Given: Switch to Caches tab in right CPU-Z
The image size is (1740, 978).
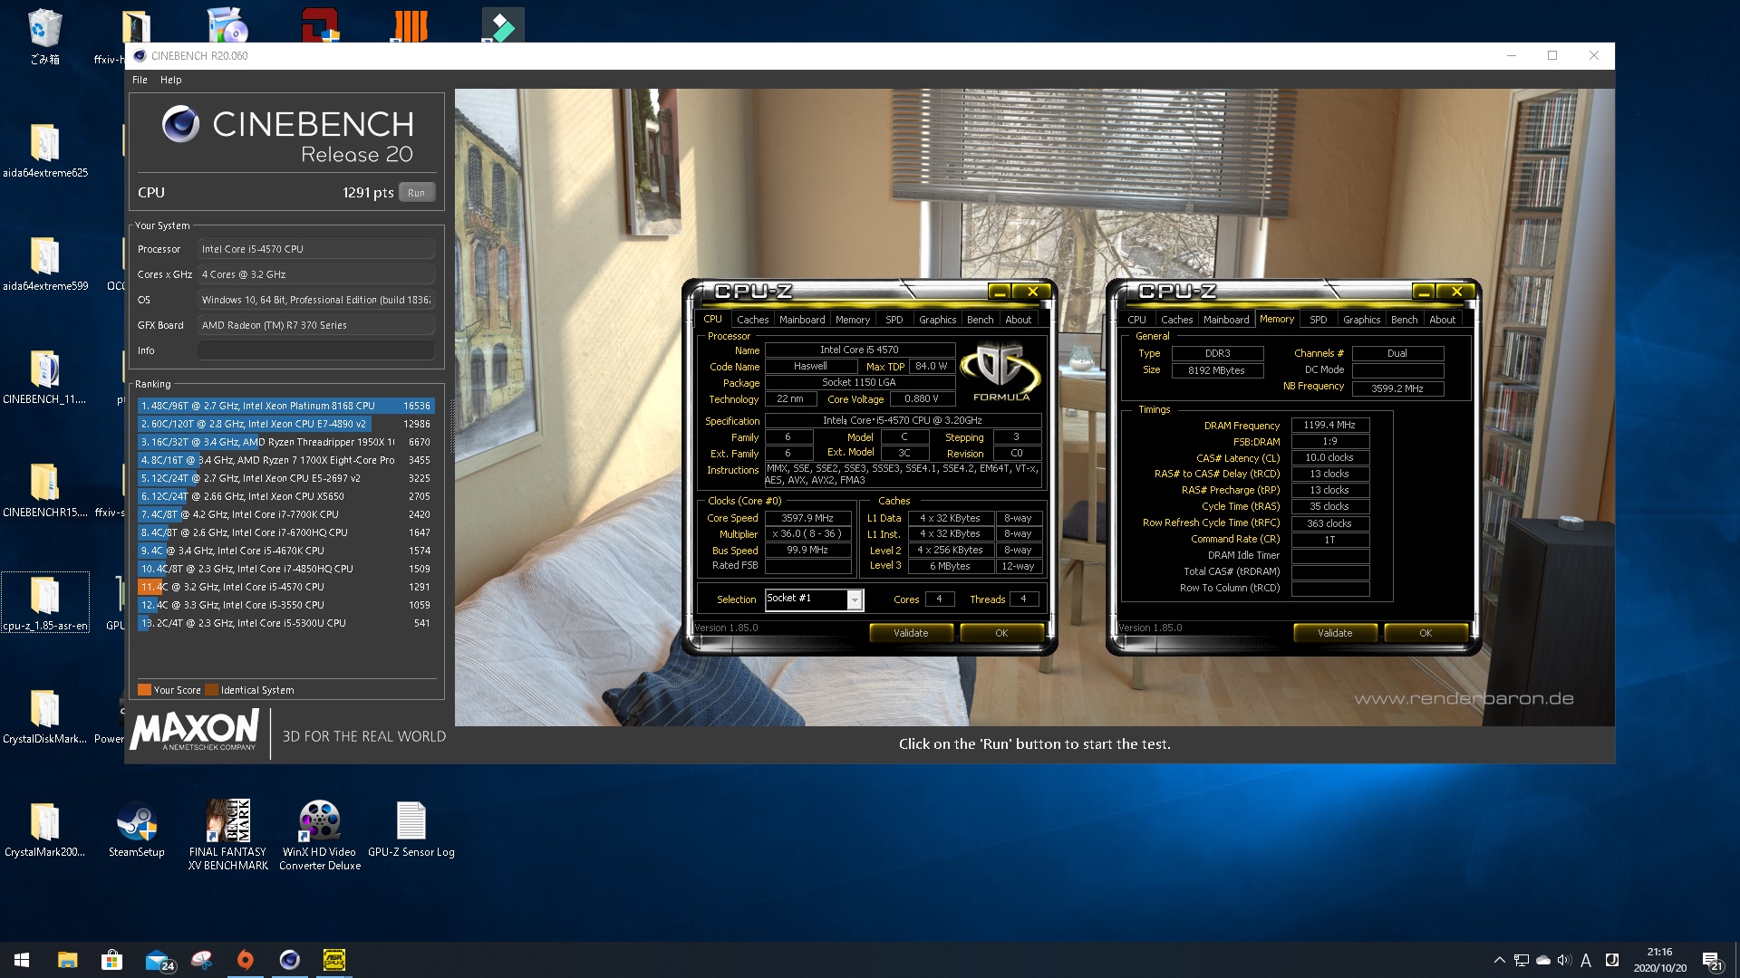Looking at the screenshot, I should (1177, 320).
